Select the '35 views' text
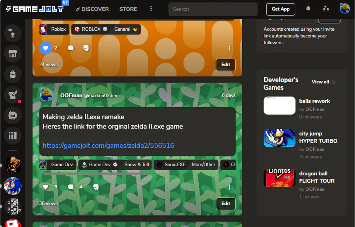This screenshot has width=355, height=227. coord(49,203)
